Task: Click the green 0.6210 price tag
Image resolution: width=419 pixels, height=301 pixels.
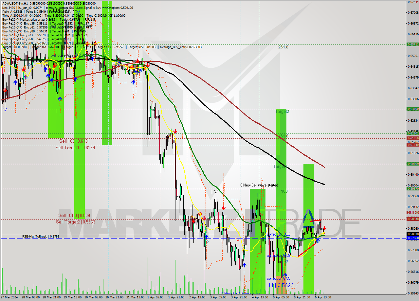Action: (x=412, y=133)
